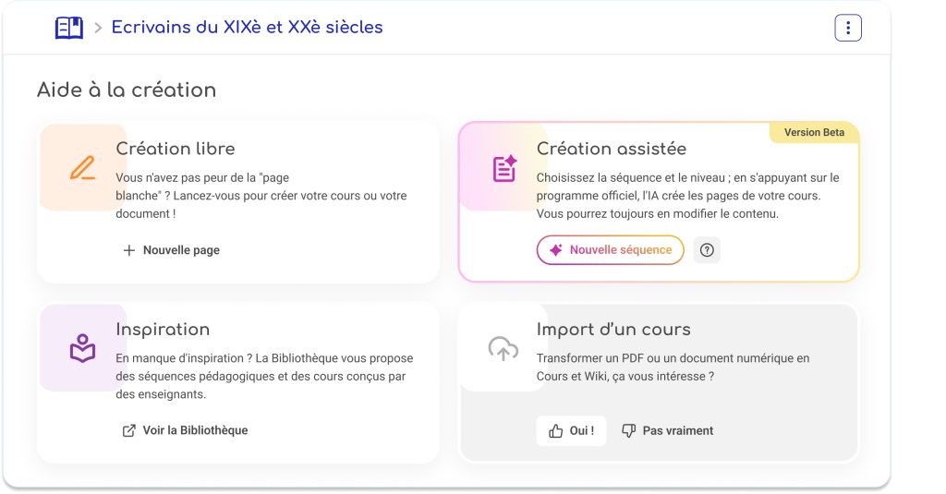946x494 pixels.
Task: Open 'Ecrivains du XIXè et XXè siècles' breadcrumb
Action: tap(247, 28)
